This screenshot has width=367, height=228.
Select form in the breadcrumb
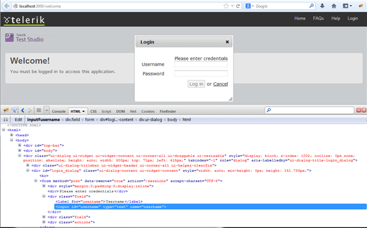(x=89, y=120)
